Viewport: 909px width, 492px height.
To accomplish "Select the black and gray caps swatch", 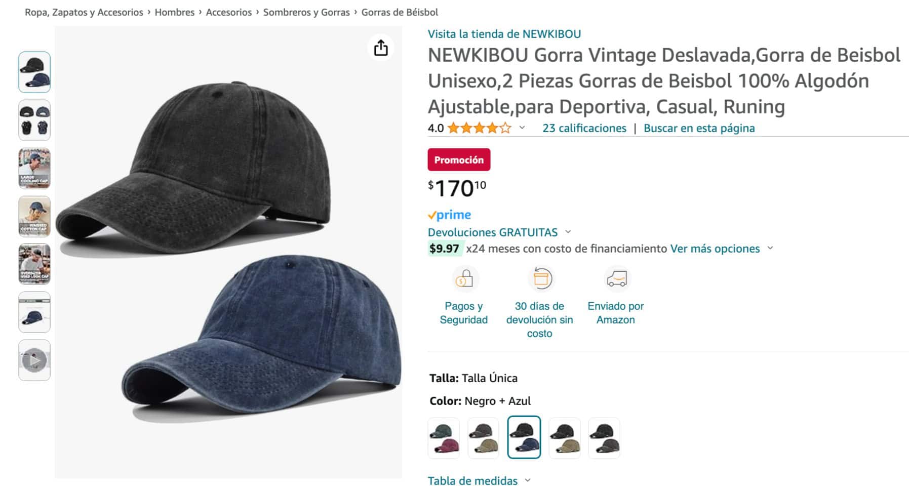I will 604,438.
